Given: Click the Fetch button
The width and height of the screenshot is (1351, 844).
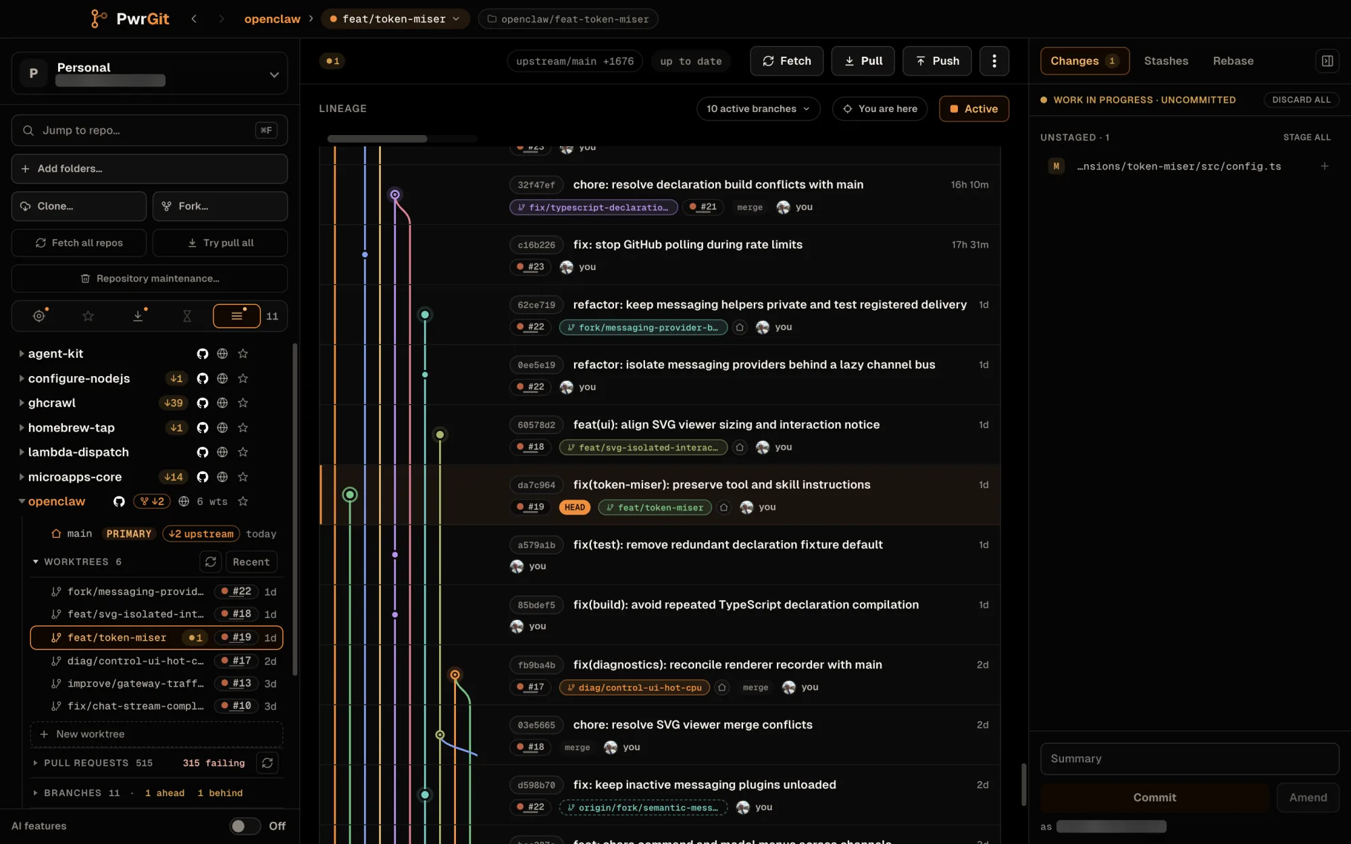Looking at the screenshot, I should 786,61.
